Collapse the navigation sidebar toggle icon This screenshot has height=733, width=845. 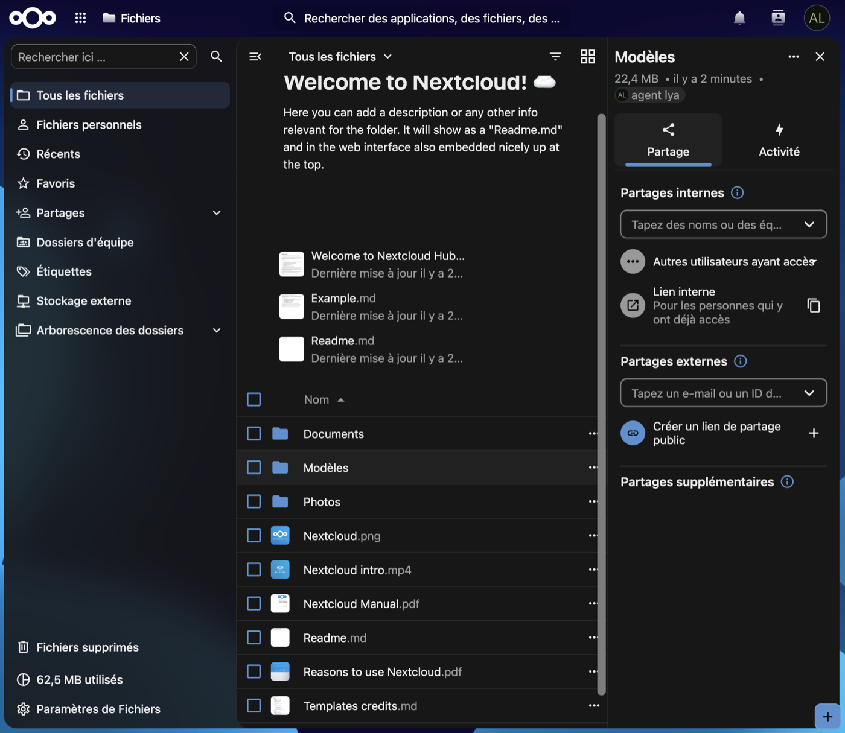255,57
